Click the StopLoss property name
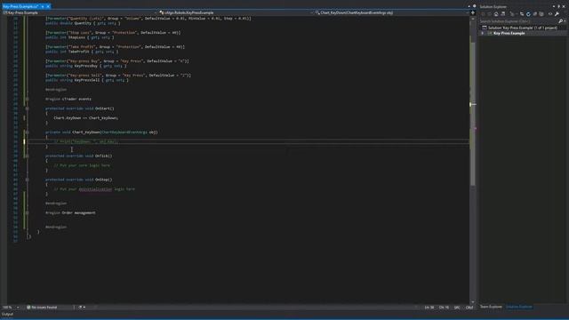The width and height of the screenshot is (569, 320). tap(76, 37)
